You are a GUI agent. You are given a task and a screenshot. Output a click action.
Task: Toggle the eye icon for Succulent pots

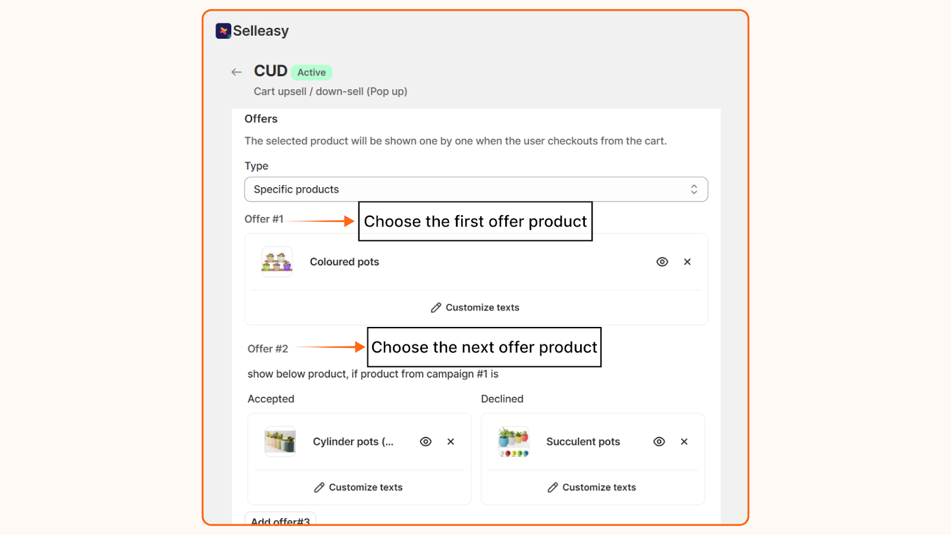(659, 441)
